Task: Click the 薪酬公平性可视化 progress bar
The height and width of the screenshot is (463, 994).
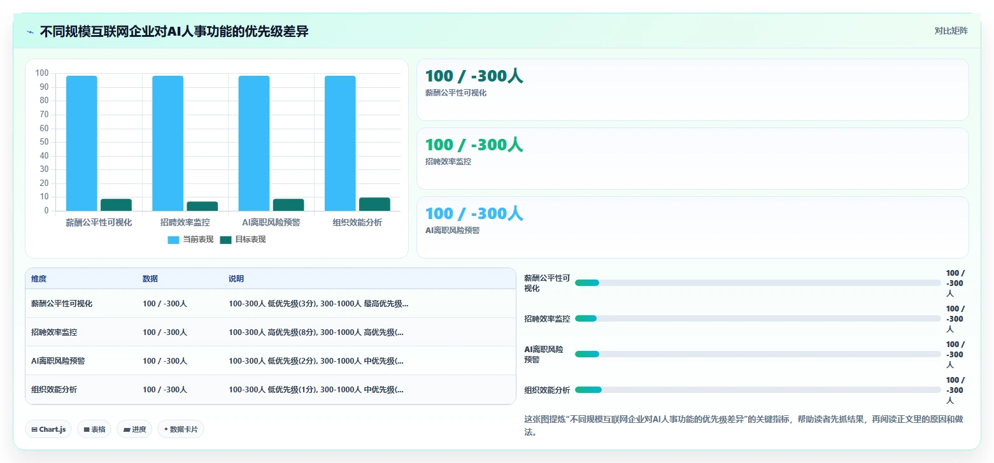Action: coord(758,283)
